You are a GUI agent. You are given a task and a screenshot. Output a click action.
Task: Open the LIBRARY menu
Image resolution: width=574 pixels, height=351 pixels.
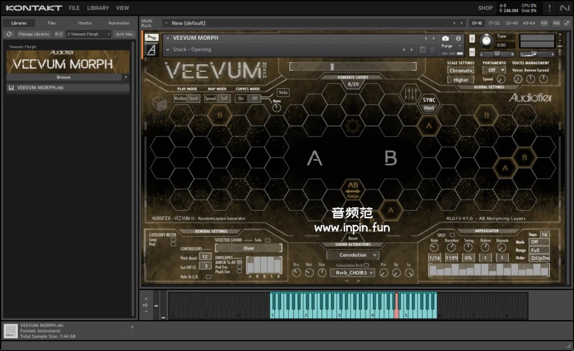pos(98,8)
